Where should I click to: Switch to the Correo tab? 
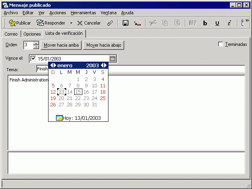click(11, 34)
